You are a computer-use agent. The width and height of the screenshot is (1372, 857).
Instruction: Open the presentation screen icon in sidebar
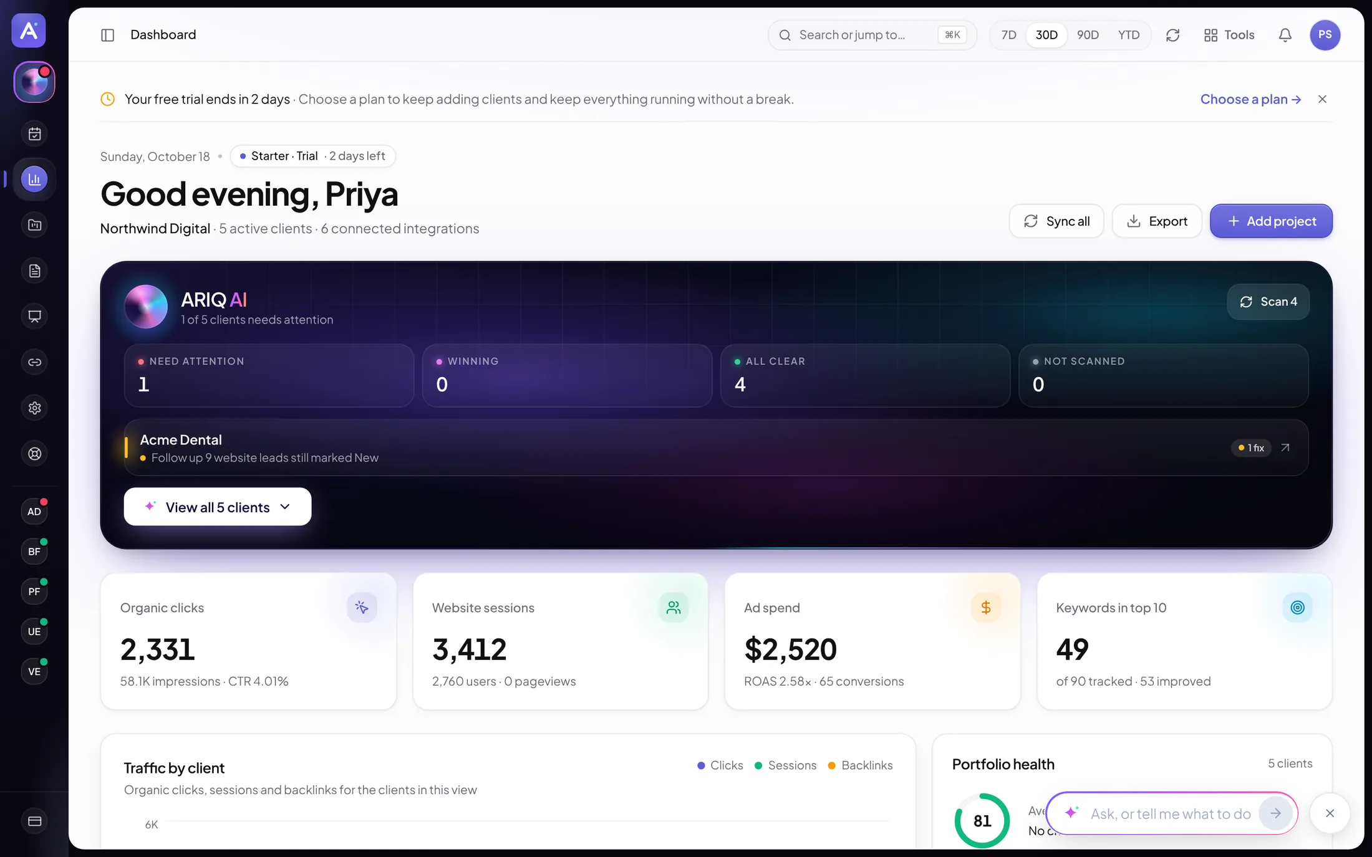pyautogui.click(x=34, y=317)
